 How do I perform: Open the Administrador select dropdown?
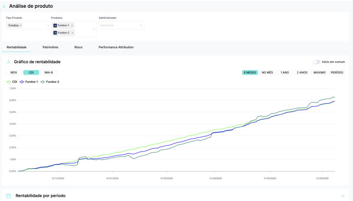click(x=121, y=26)
